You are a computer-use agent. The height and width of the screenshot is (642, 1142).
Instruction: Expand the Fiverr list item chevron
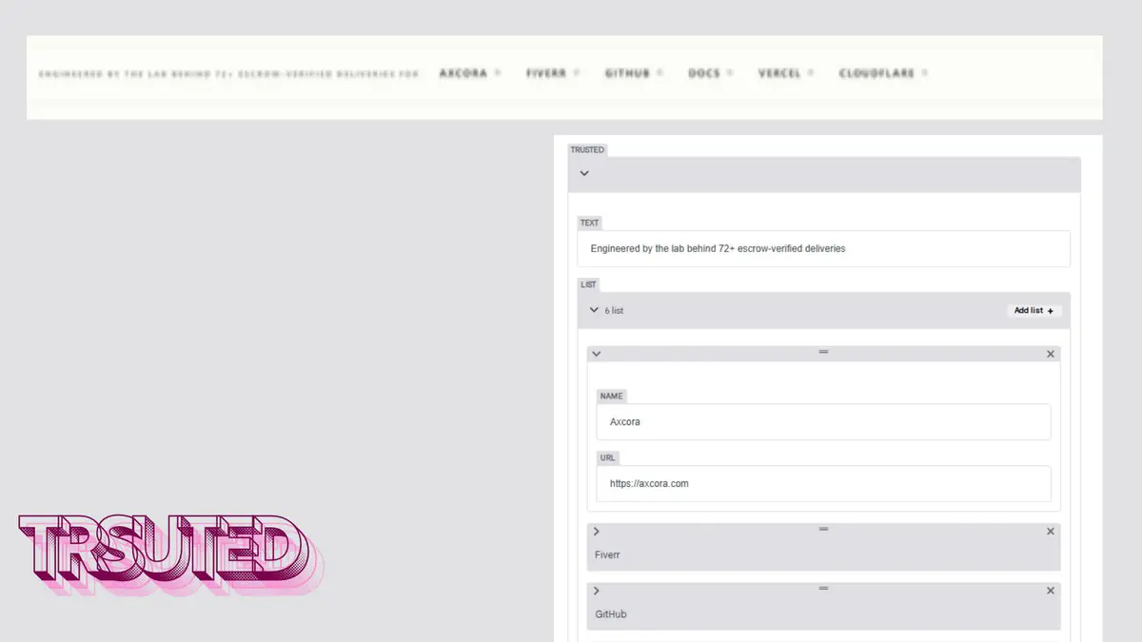(597, 532)
